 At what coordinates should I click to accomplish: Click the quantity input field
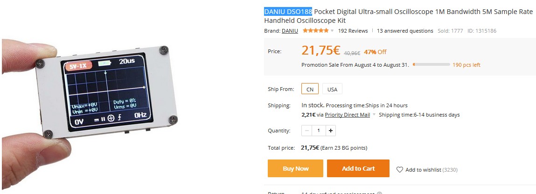tap(319, 131)
